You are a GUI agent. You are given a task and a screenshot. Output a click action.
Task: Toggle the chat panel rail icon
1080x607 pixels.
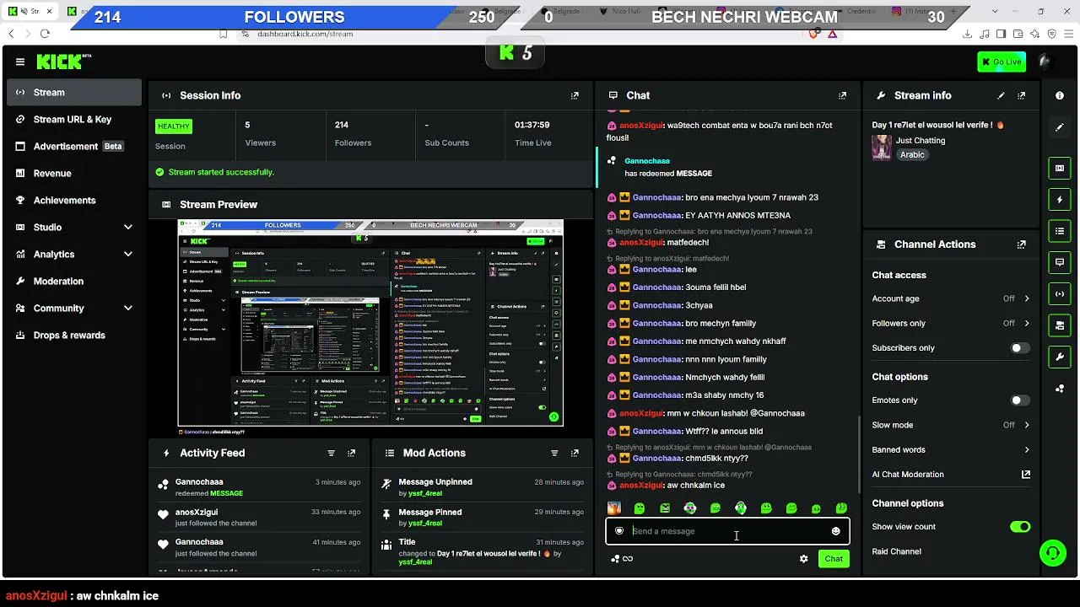(x=1060, y=262)
